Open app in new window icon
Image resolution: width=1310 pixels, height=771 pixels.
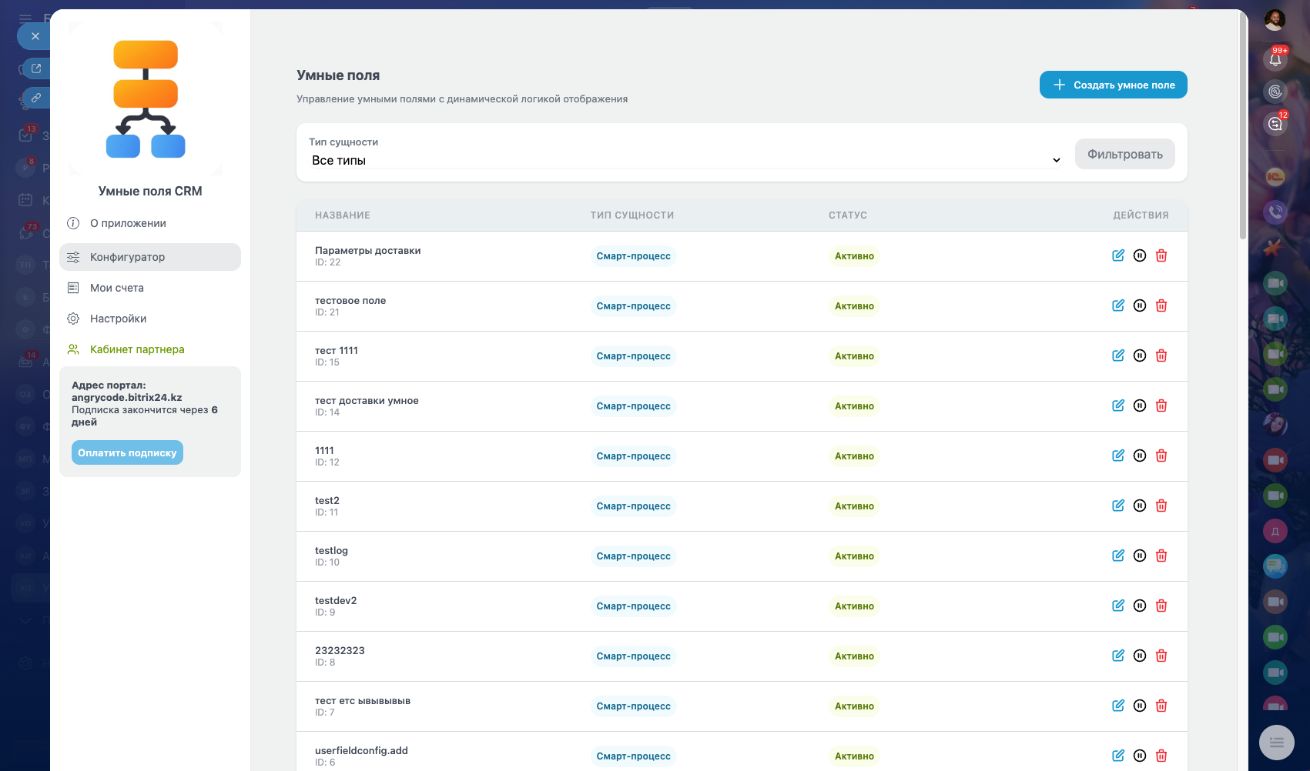click(35, 68)
